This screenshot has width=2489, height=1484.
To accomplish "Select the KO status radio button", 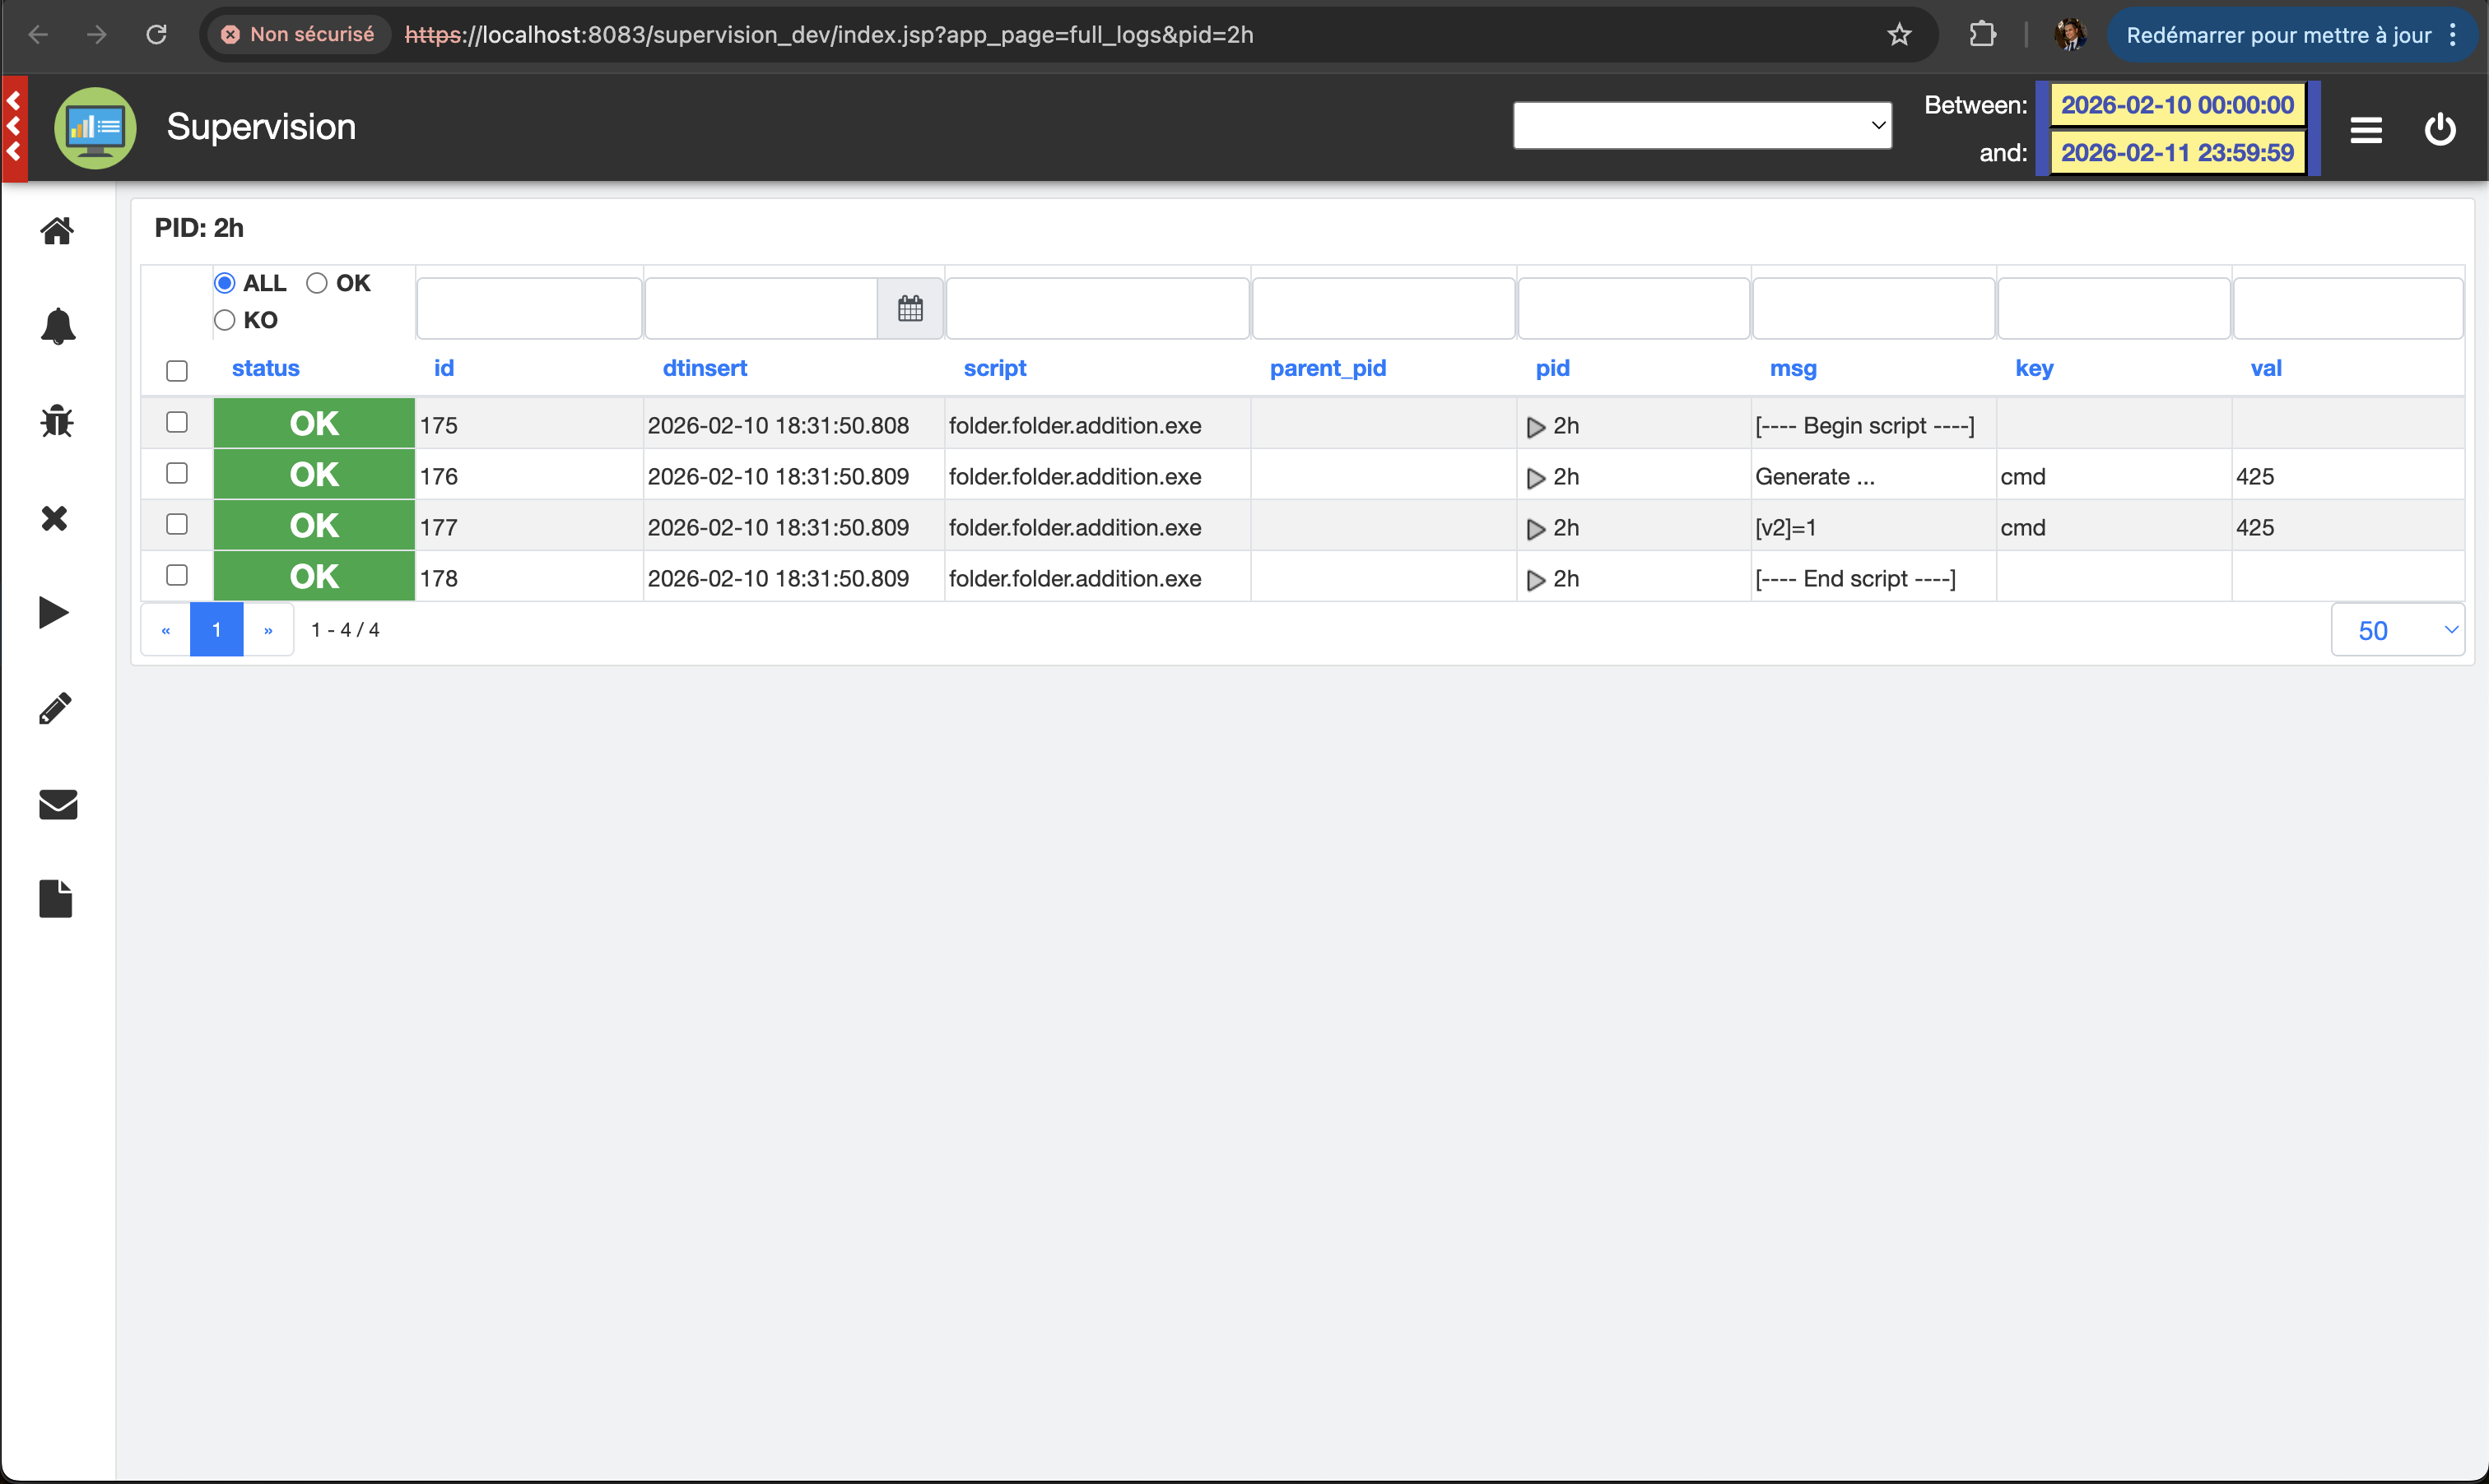I will 224,320.
